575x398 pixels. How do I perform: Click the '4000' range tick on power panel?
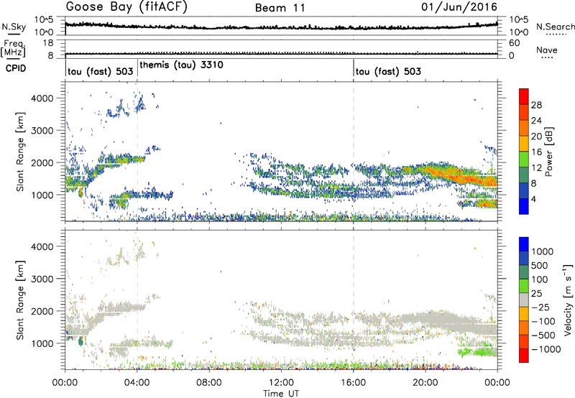tap(42, 98)
